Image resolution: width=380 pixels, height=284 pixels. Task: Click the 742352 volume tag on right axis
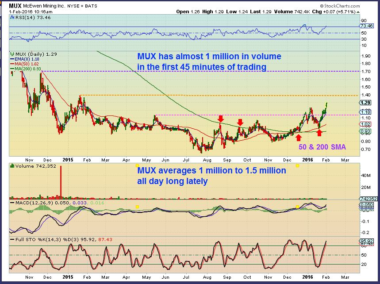(x=368, y=199)
